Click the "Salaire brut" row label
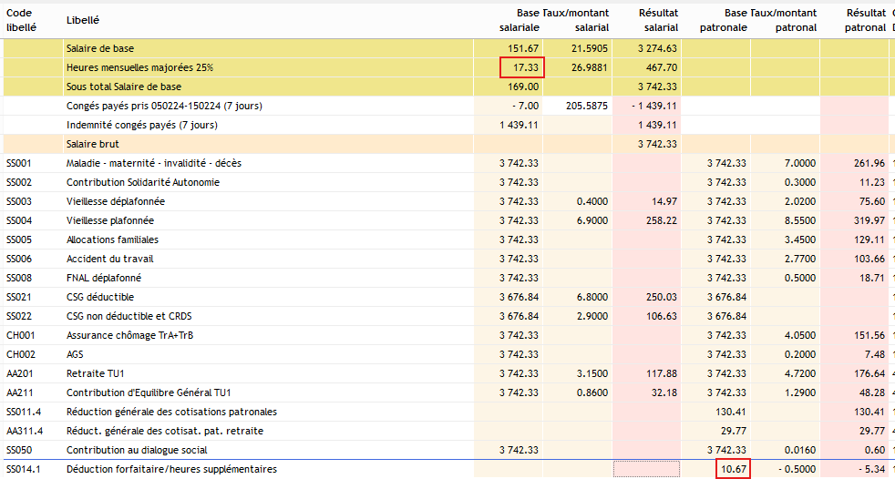 pos(92,144)
